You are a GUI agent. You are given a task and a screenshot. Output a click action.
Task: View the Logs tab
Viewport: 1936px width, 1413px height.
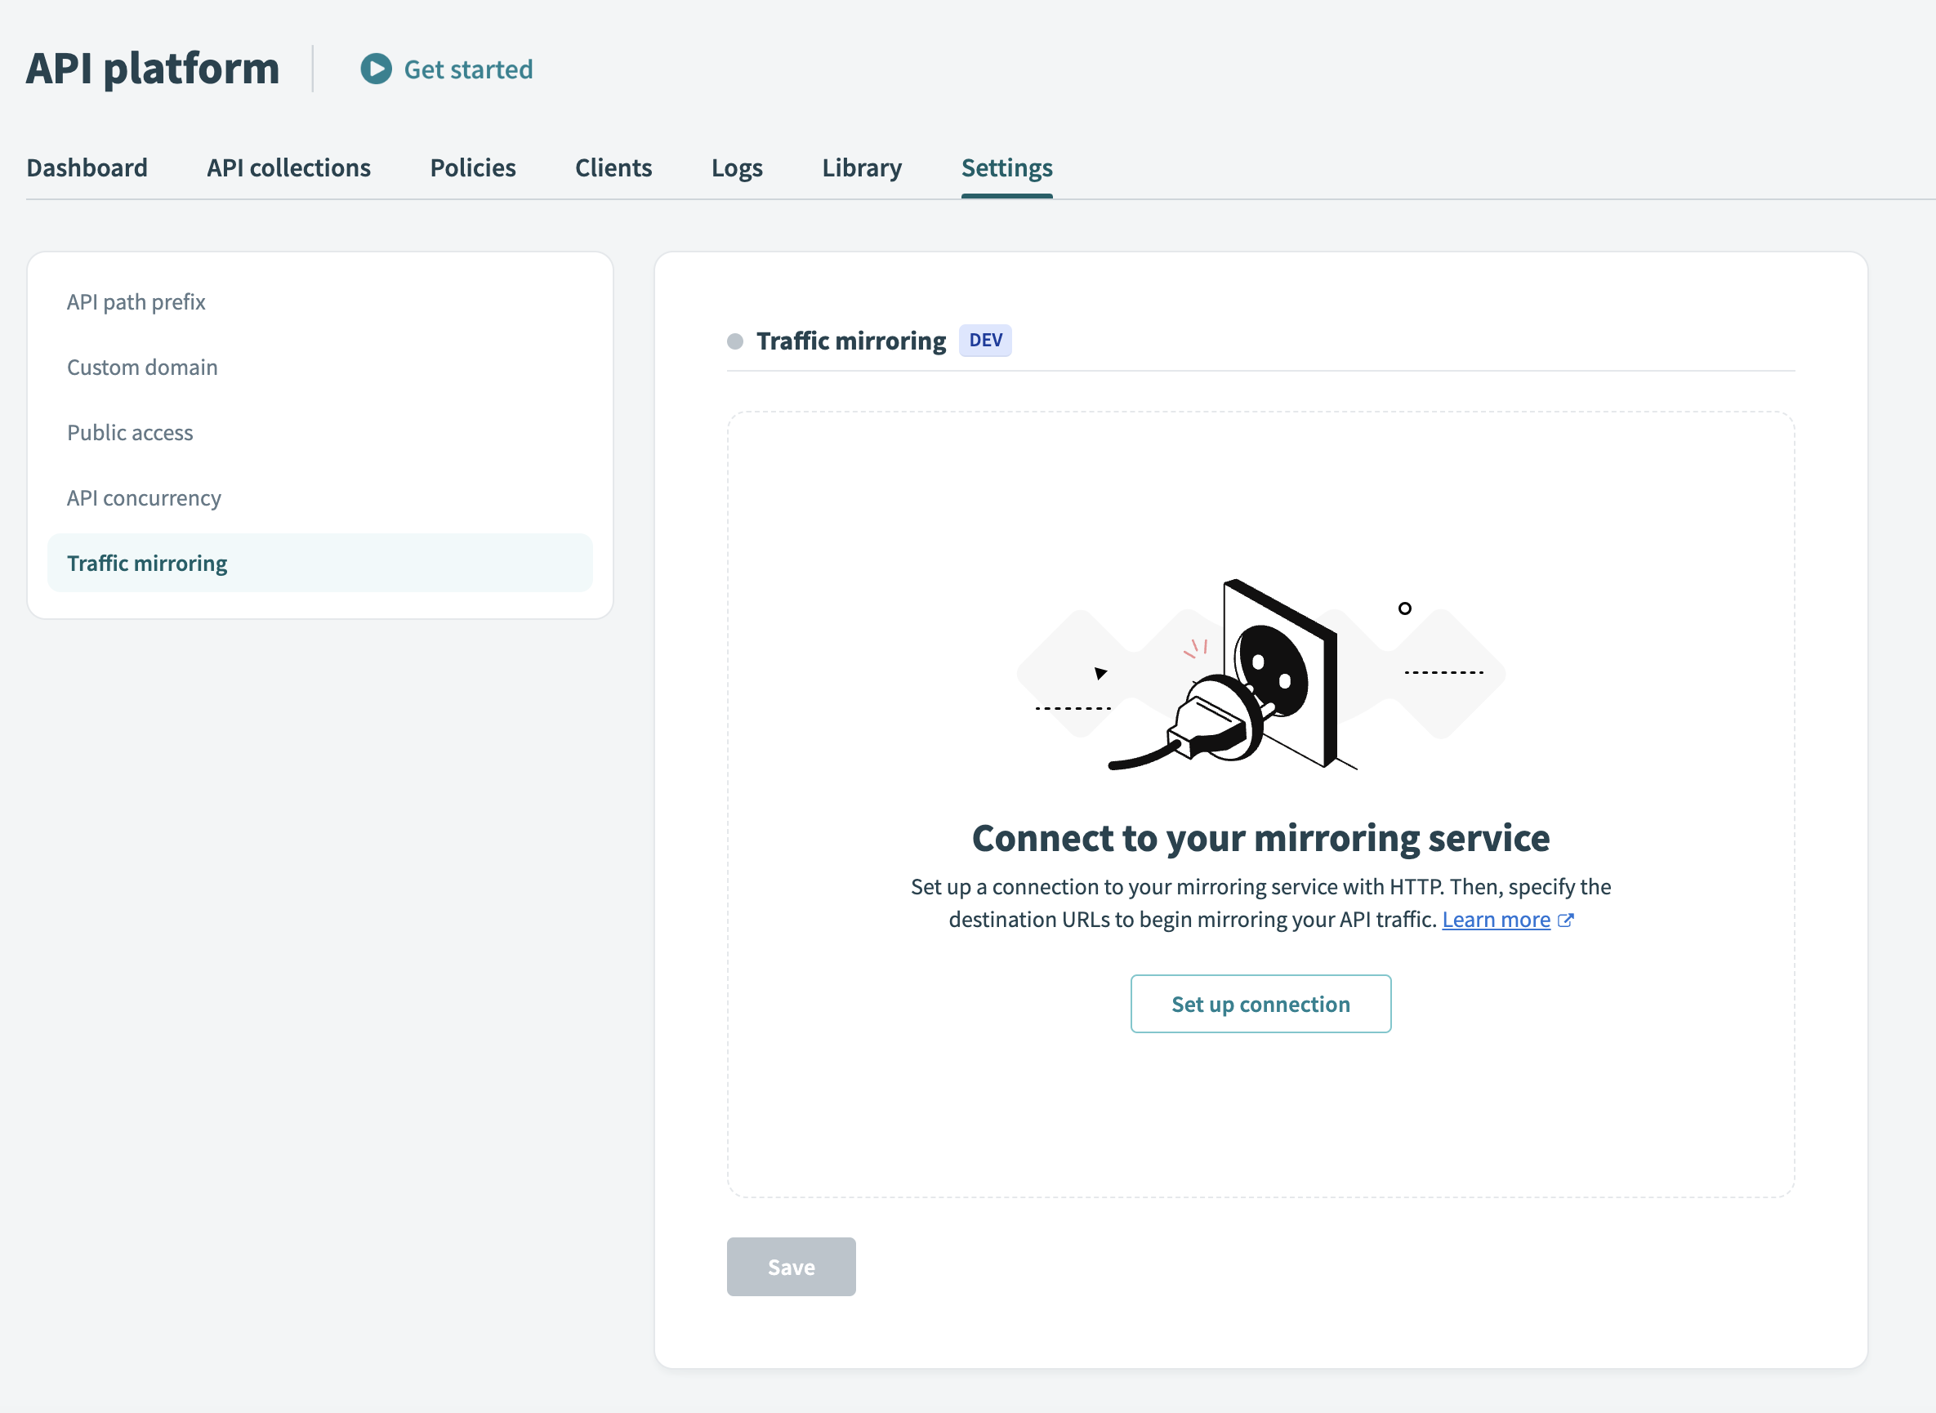point(737,167)
